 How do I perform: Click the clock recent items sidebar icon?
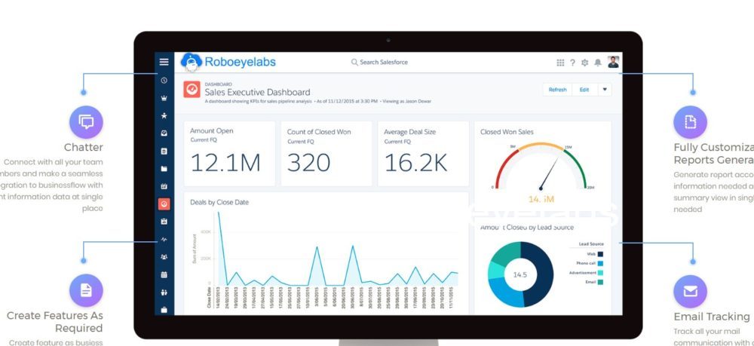pyautogui.click(x=164, y=80)
